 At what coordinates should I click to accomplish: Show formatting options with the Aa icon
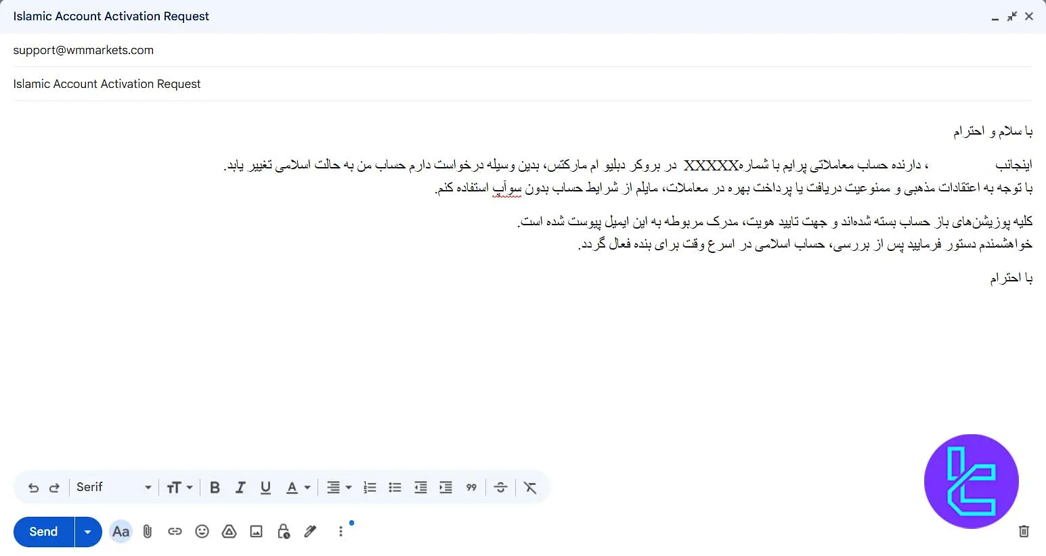point(121,532)
